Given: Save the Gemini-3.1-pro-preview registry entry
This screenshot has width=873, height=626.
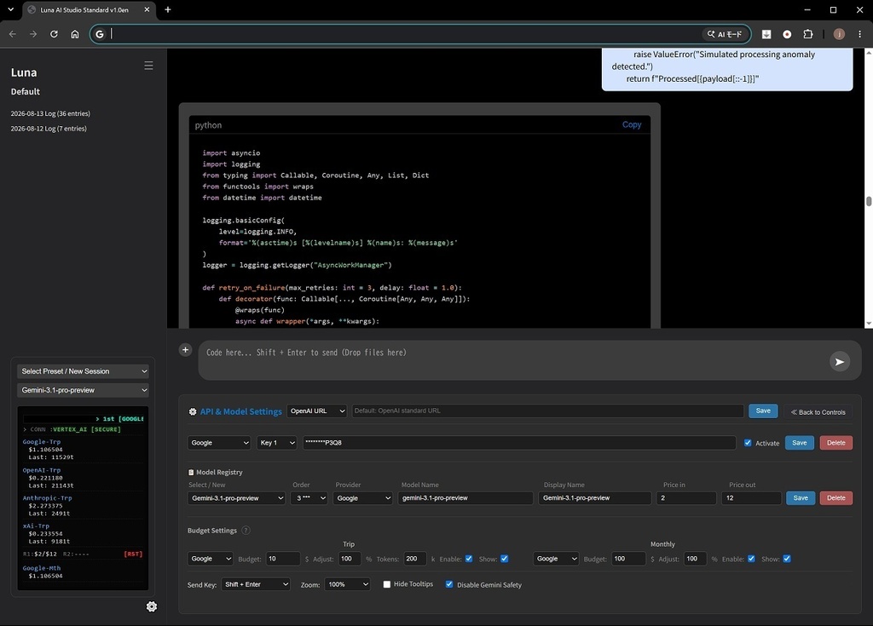Looking at the screenshot, I should (x=800, y=498).
